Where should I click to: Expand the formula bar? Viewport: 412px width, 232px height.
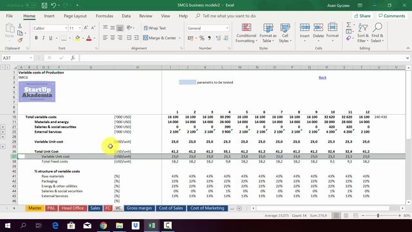(407, 58)
